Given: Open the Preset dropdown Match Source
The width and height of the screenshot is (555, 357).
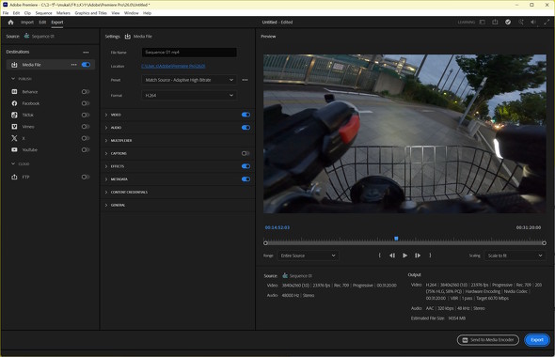Looking at the screenshot, I should coord(189,80).
